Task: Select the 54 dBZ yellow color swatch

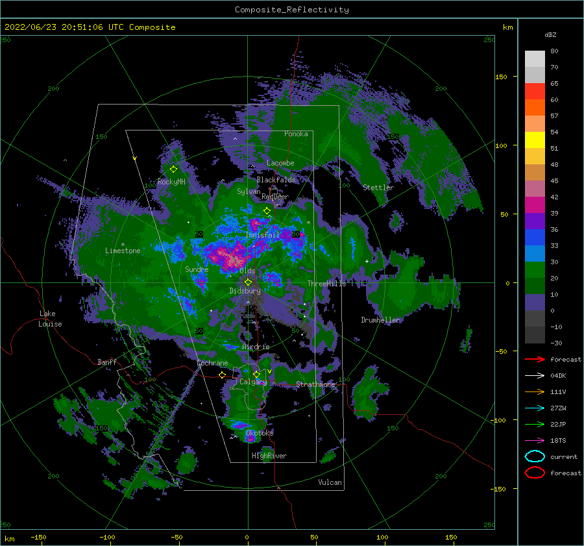Action: [x=535, y=140]
